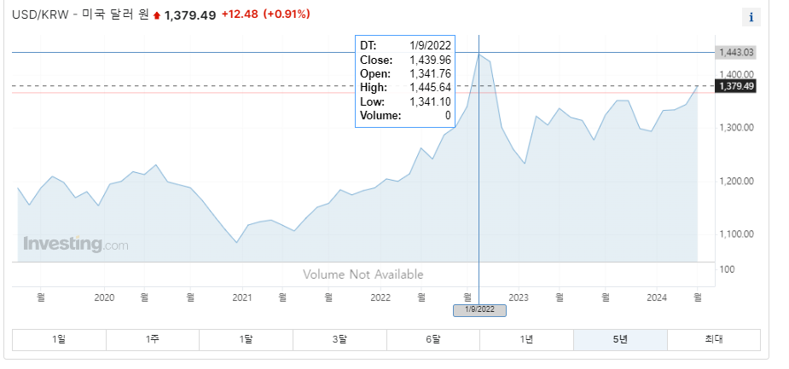Click the 2020 label on time axis
Image resolution: width=789 pixels, height=369 pixels.
coord(104,297)
